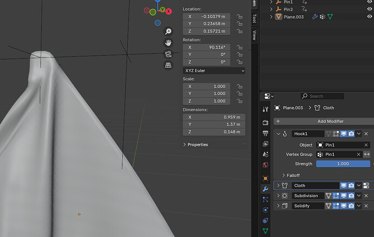Open the World properties tab icon
Screen dimensions: 374x237
click(266, 165)
